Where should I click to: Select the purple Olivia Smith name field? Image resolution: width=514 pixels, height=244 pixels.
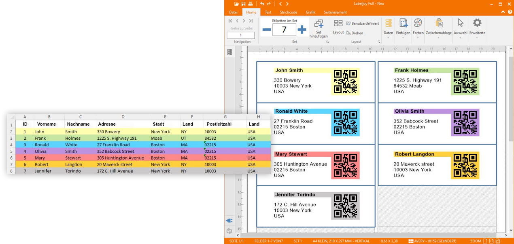click(x=423, y=111)
